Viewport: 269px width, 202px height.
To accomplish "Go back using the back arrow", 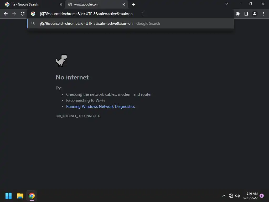I will click(6, 14).
